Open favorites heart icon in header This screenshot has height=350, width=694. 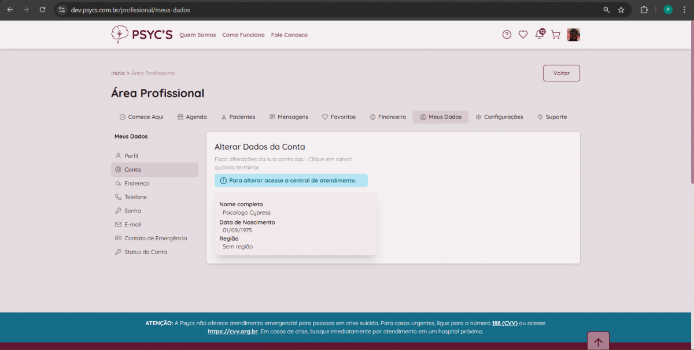[x=523, y=35]
